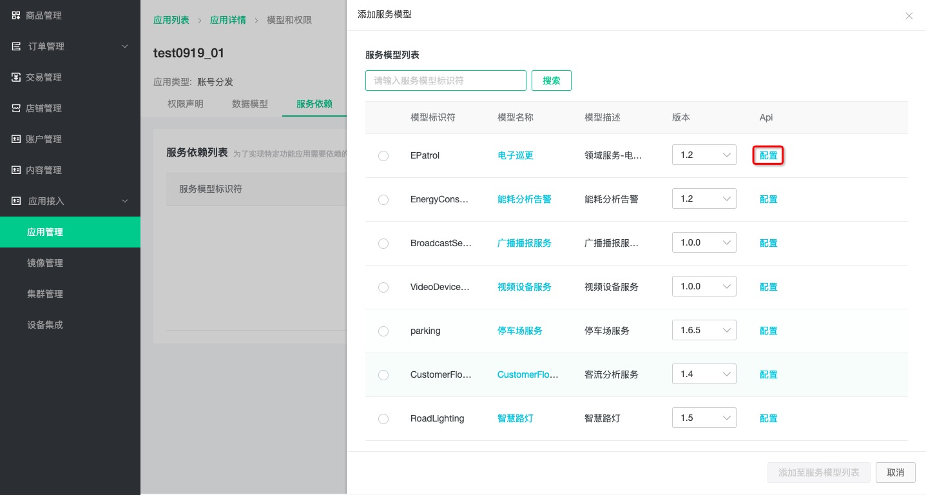The image size is (926, 495).
Task: Open 镜像管理 in the sidebar
Action: coord(70,263)
